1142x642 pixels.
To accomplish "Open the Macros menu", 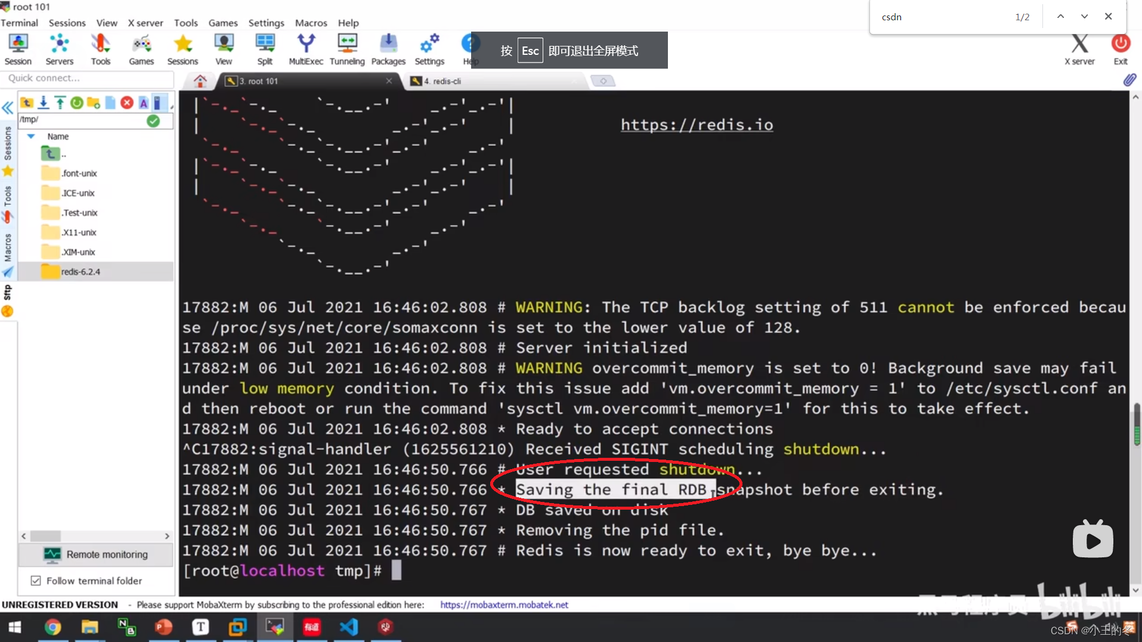I will [x=311, y=23].
